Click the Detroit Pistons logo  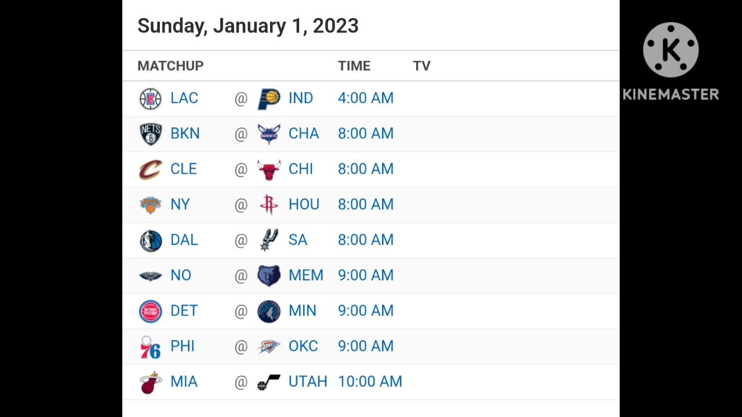(151, 311)
